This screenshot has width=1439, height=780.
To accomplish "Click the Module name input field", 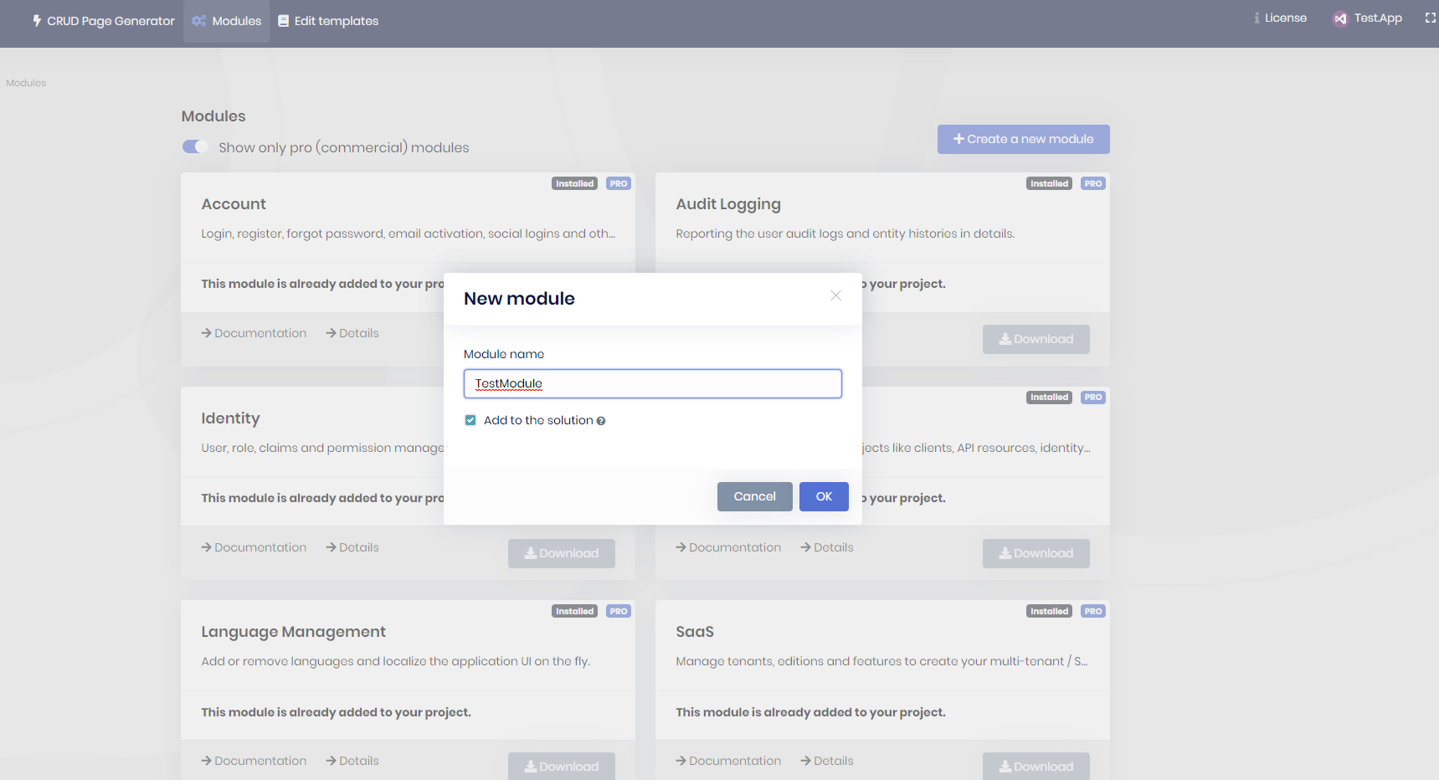I will click(652, 384).
